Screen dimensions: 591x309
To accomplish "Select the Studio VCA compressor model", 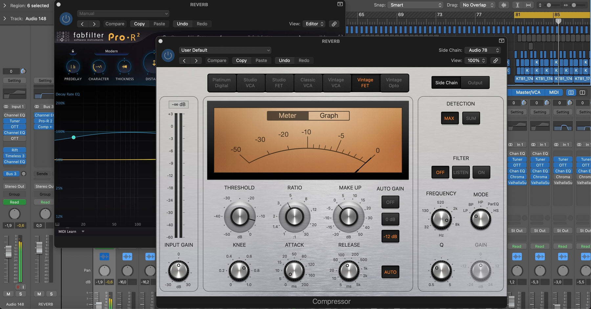I will click(250, 83).
